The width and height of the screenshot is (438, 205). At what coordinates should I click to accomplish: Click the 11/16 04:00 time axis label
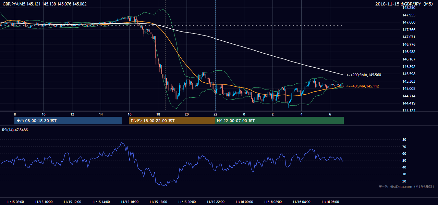[x=301, y=202]
